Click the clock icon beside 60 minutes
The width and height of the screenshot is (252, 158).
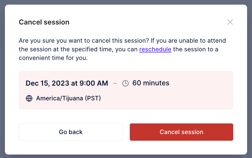pos(125,83)
